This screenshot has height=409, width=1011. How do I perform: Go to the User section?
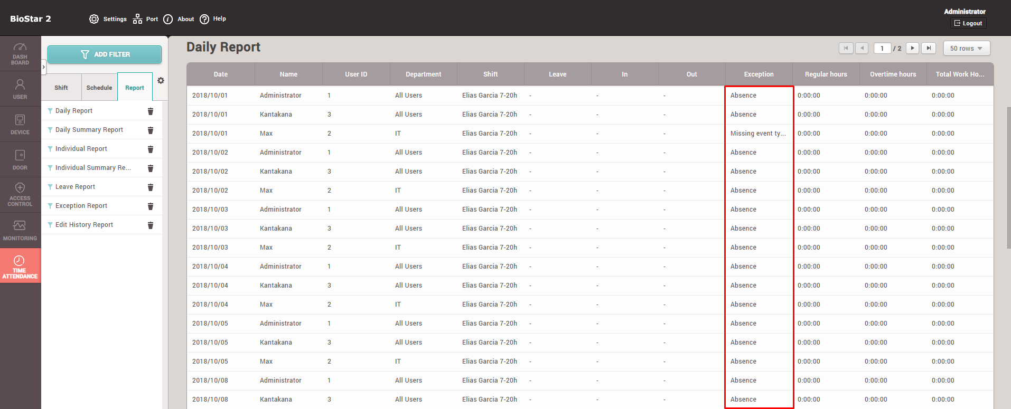coord(20,89)
